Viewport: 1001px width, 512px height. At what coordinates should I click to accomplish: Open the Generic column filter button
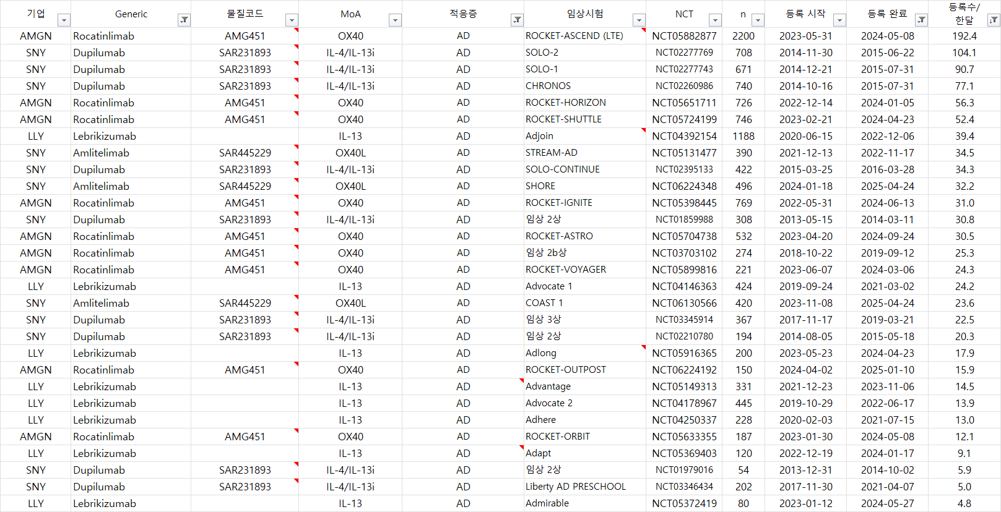[x=184, y=20]
